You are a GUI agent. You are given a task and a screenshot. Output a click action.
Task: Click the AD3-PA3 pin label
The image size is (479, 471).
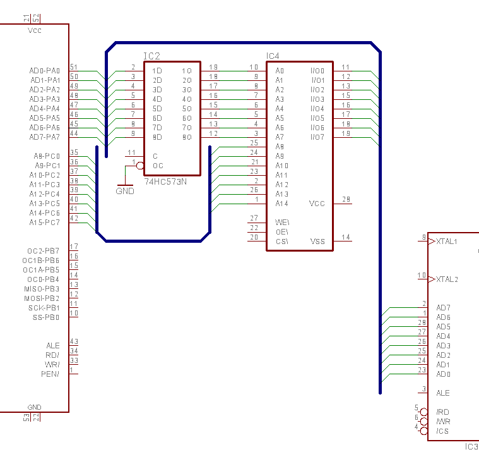coord(45,99)
